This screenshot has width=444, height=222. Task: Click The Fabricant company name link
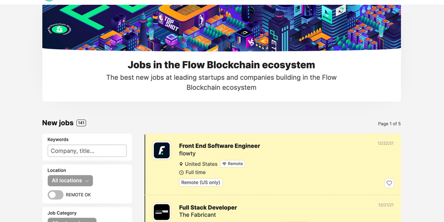point(197,215)
